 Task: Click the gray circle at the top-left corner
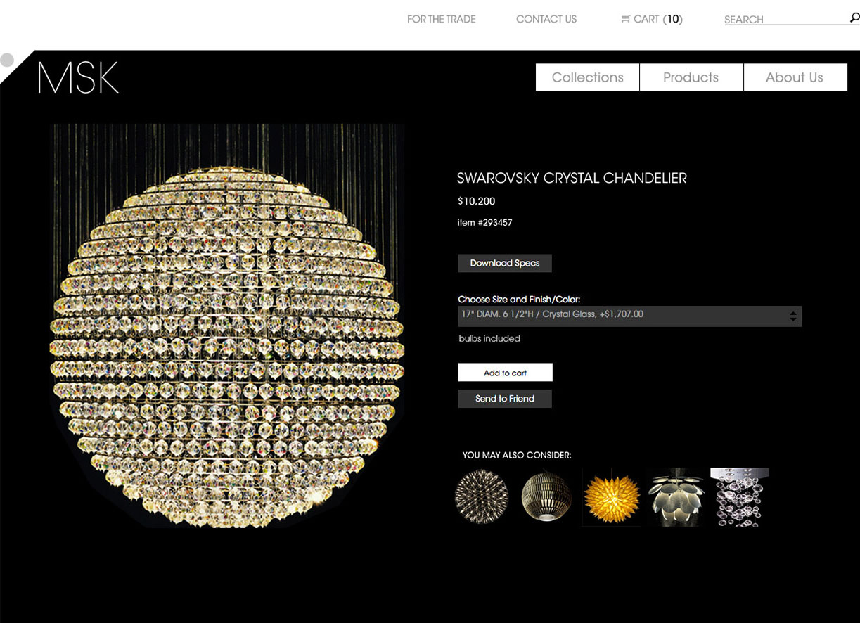pos(7,60)
